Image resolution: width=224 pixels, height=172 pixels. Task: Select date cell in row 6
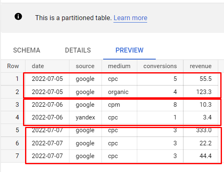47,143
